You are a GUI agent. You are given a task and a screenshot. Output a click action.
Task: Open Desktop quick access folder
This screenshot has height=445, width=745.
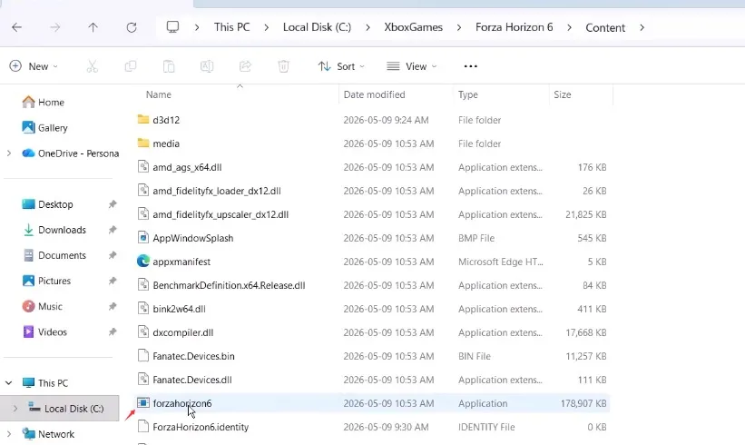click(47, 204)
